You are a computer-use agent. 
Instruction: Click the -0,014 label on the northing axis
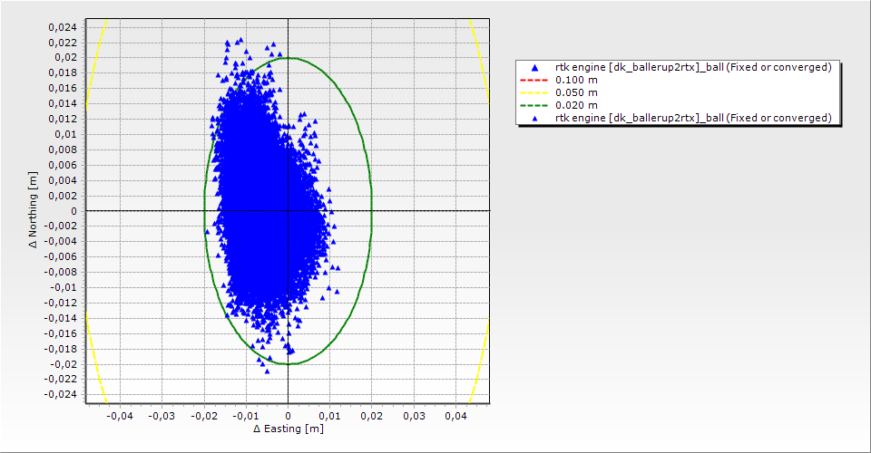pyautogui.click(x=61, y=318)
